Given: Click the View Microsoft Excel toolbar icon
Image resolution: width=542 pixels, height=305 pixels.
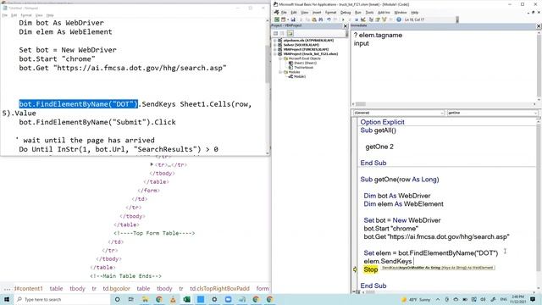Looking at the screenshot, I should (x=277, y=19).
